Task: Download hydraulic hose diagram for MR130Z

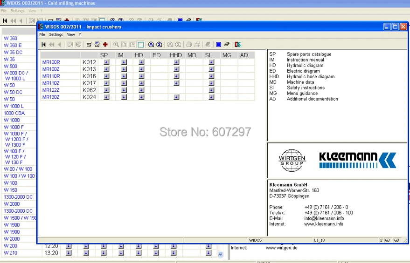Action: 176,97
